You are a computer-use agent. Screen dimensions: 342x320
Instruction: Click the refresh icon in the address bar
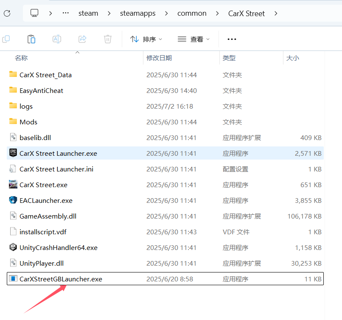pyautogui.click(x=7, y=13)
